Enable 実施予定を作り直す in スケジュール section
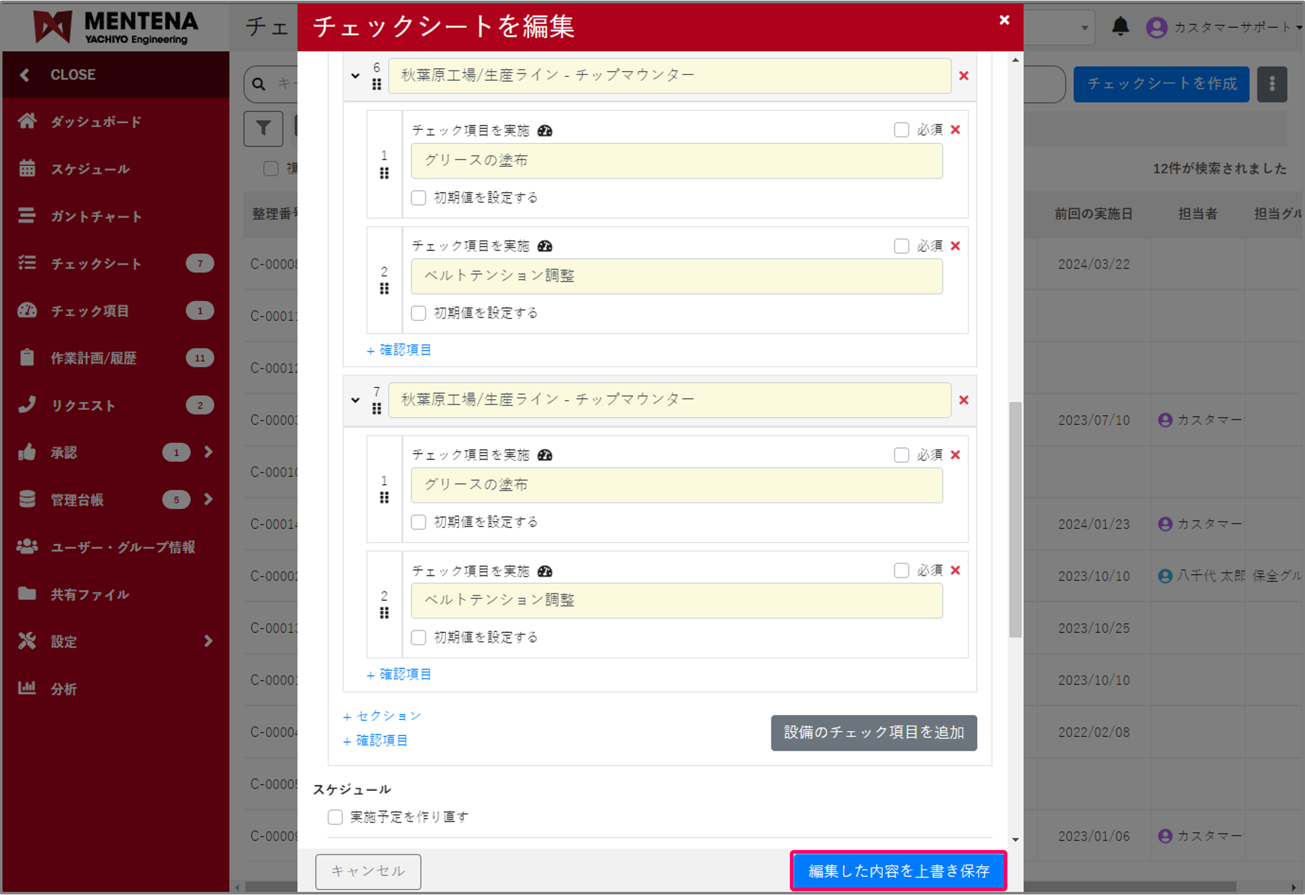This screenshot has width=1305, height=895. click(x=335, y=816)
